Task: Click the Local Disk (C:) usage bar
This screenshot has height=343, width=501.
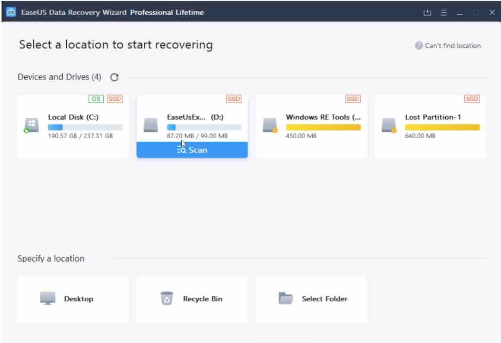Action: click(86, 127)
